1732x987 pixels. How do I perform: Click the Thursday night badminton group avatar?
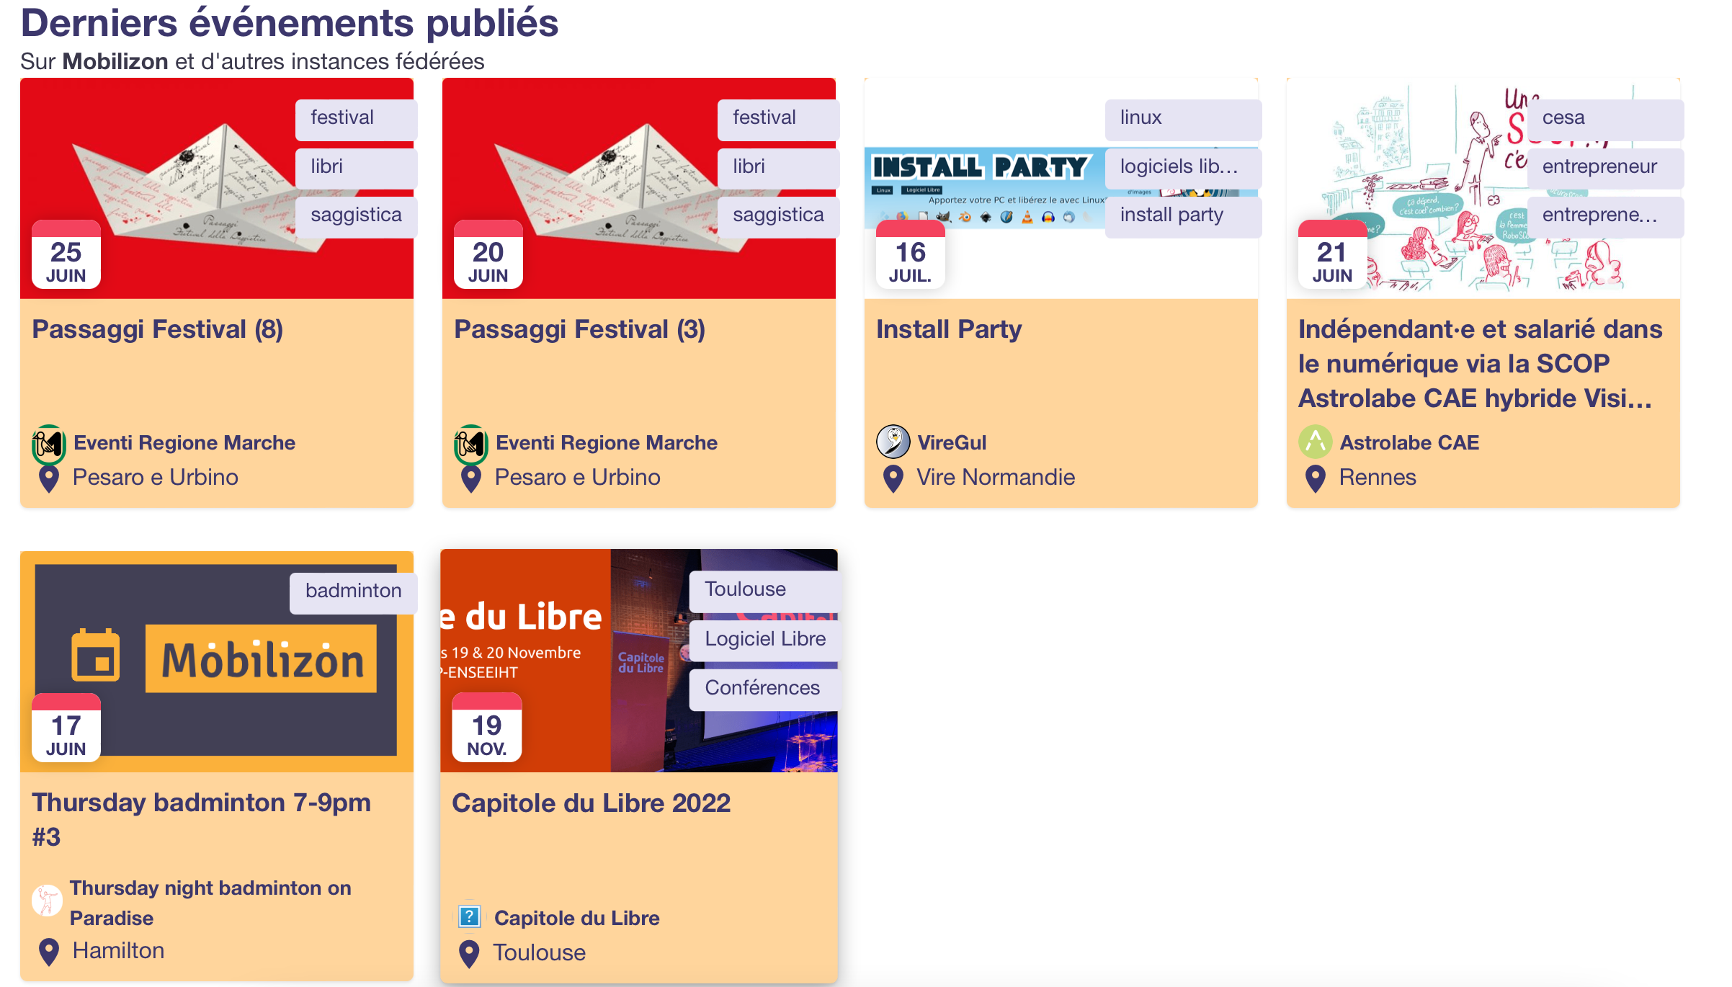(48, 901)
